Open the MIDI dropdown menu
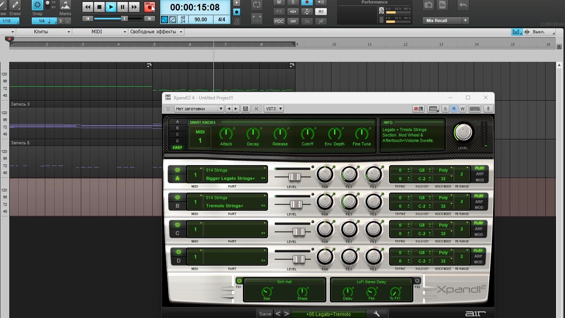The image size is (565, 318). click(x=100, y=32)
